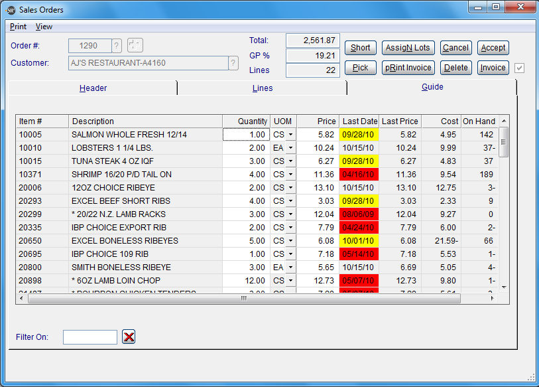Toggle the checkbox next to Invoice button

pyautogui.click(x=520, y=68)
